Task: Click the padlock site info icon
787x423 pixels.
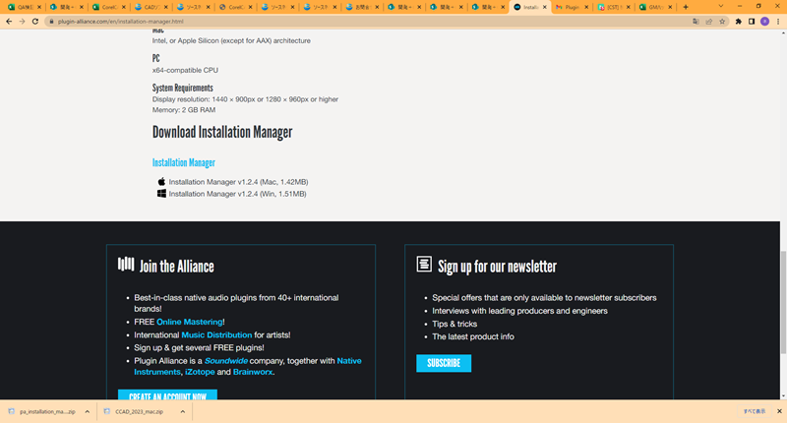Action: click(51, 22)
